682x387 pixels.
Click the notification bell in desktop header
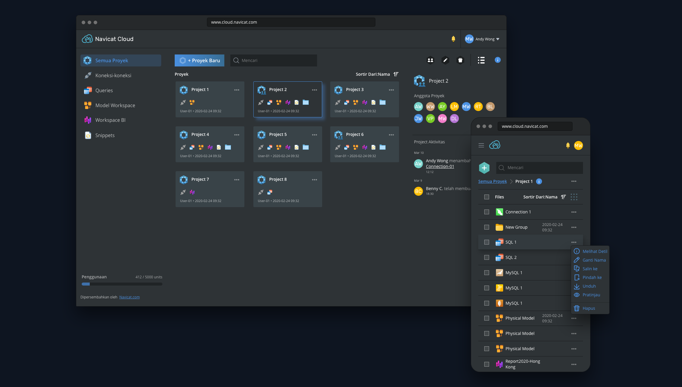tap(453, 39)
